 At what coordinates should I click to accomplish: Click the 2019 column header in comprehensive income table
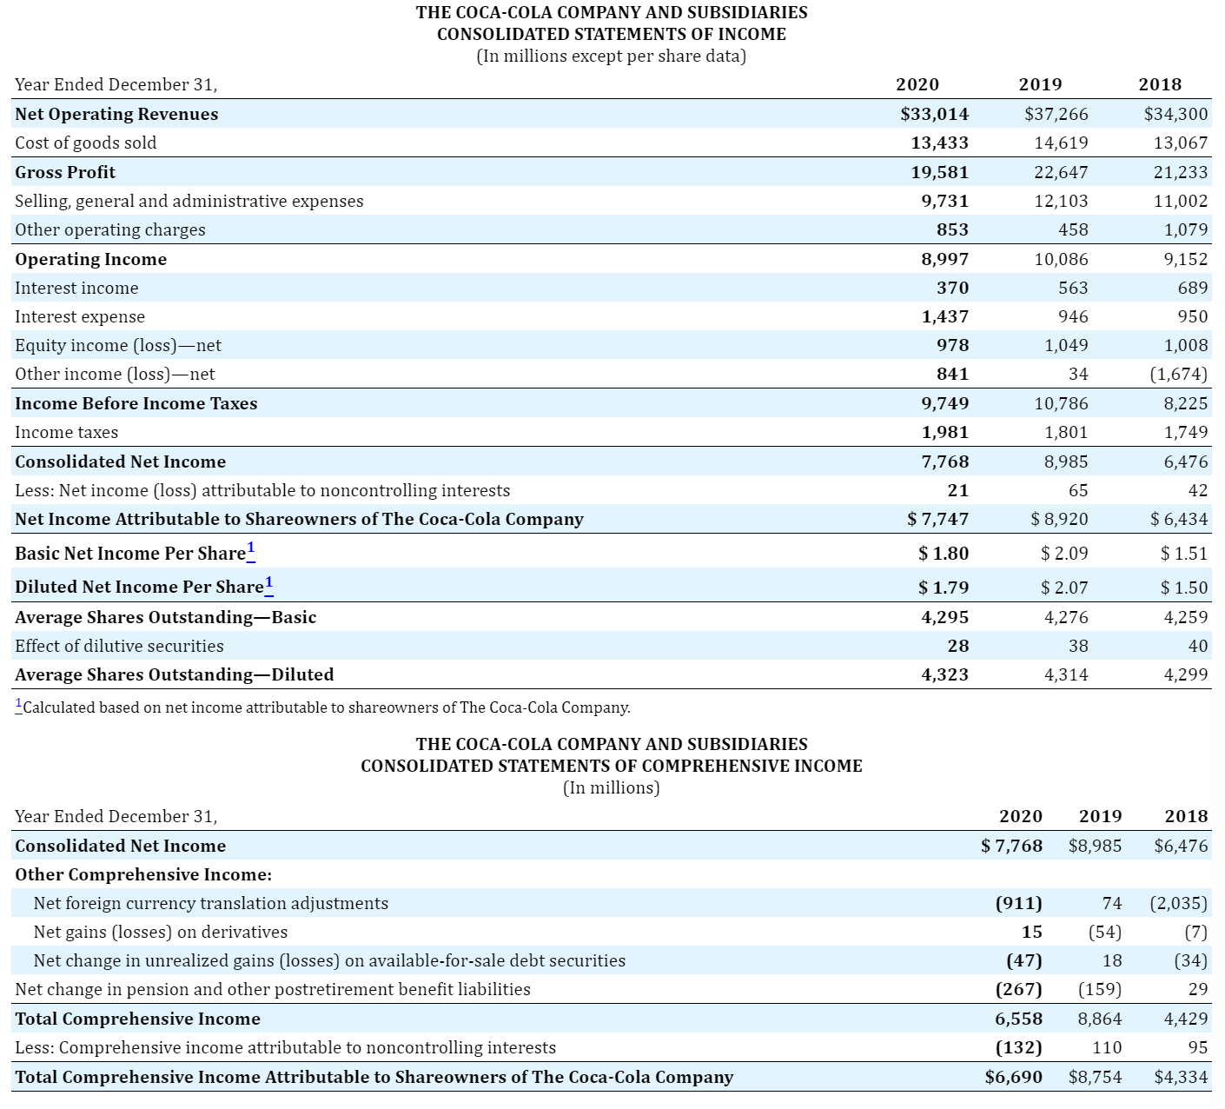point(1100,816)
